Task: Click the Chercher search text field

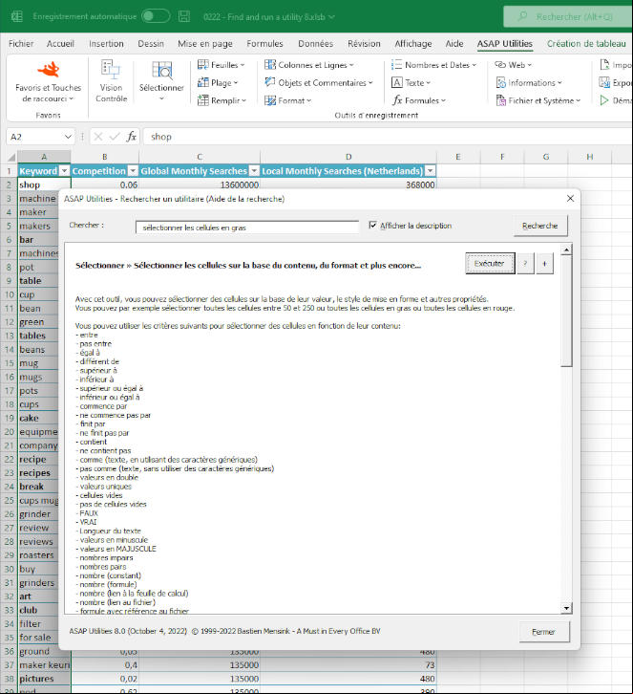Action: pos(247,228)
